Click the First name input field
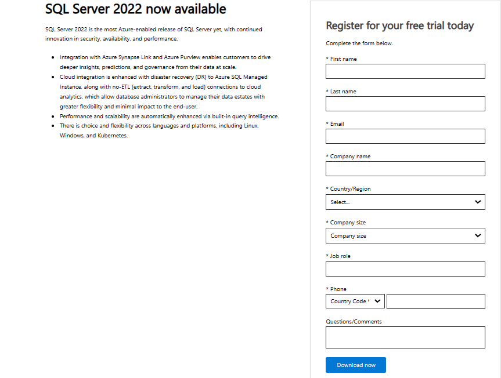The height and width of the screenshot is (378, 501). click(405, 71)
